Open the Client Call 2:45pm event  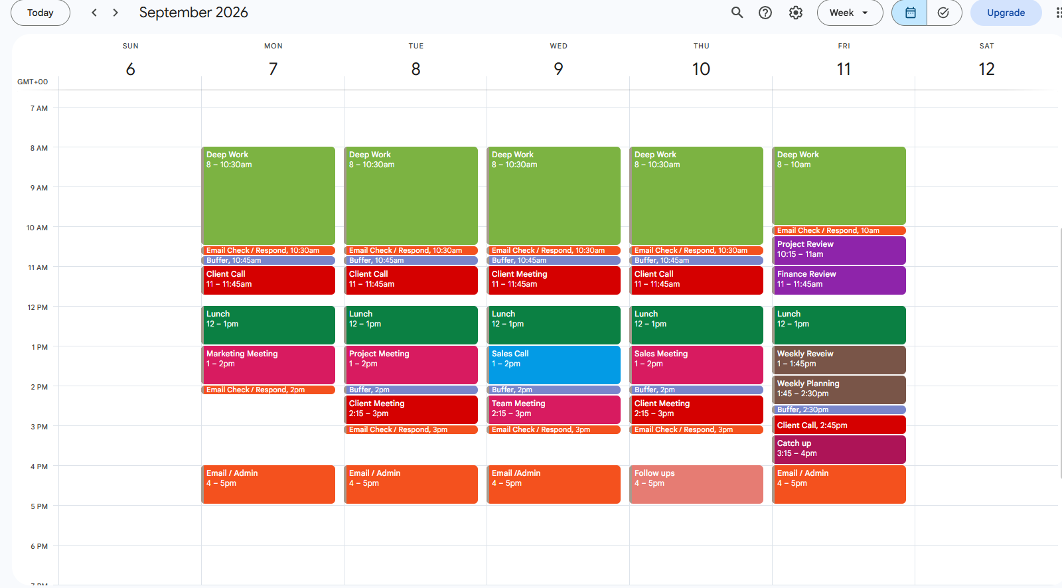pyautogui.click(x=839, y=425)
